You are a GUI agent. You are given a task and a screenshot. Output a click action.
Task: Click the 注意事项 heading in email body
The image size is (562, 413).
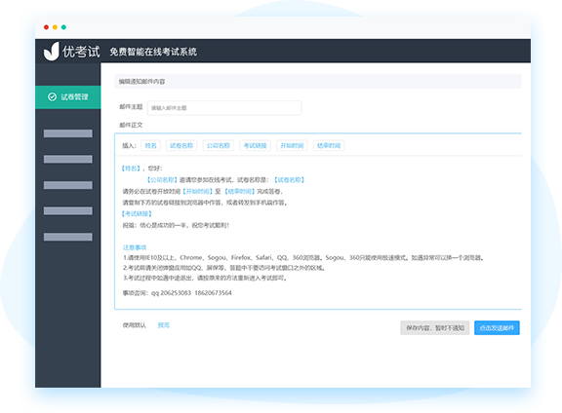[135, 247]
